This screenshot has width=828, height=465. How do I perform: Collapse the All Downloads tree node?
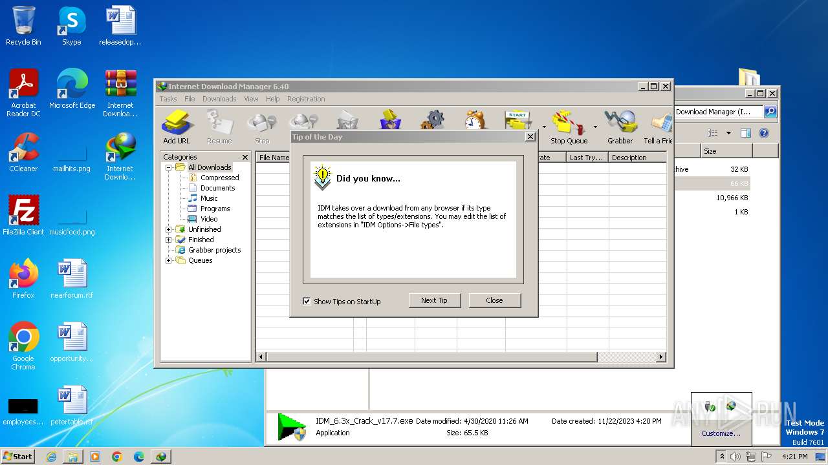pos(169,167)
